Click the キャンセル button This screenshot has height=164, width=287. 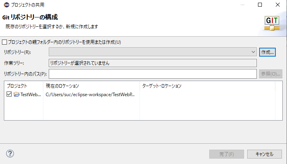[x=264, y=154]
